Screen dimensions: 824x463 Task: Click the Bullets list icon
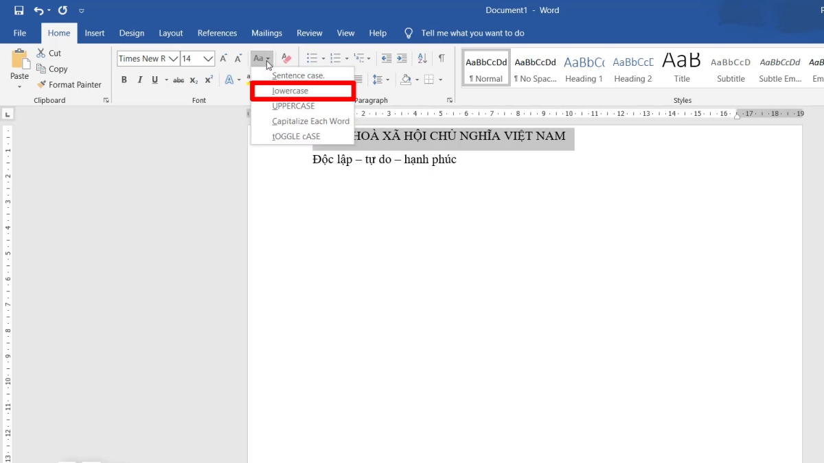pos(312,59)
